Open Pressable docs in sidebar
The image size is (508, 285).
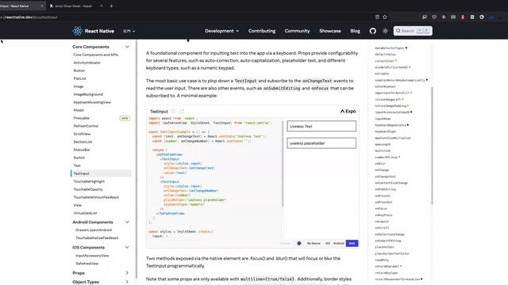(x=81, y=118)
